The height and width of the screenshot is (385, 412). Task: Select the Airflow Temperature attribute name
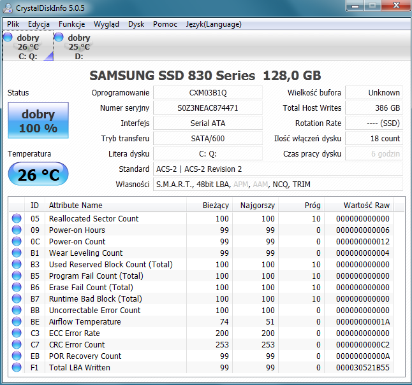(x=85, y=321)
